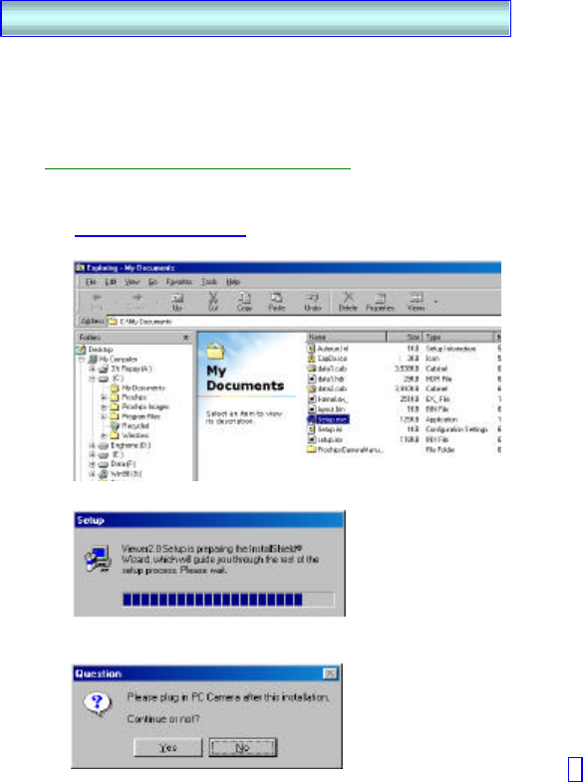Viewport: 583px width, 782px height.
Task: Open the Favorites menu
Action: [x=179, y=282]
